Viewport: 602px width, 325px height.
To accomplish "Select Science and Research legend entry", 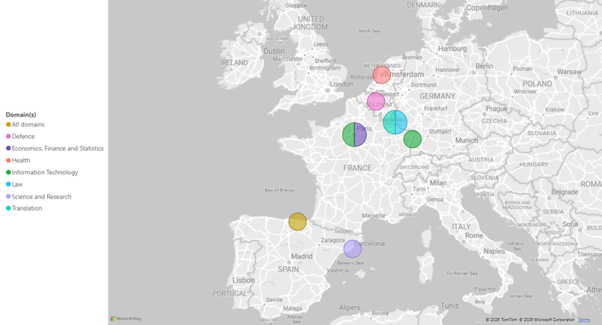I will click(39, 196).
